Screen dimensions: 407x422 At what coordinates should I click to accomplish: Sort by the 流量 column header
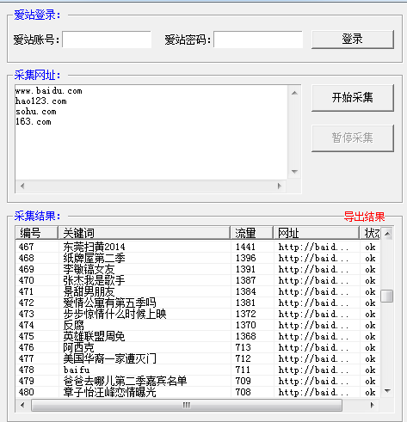tap(252, 233)
